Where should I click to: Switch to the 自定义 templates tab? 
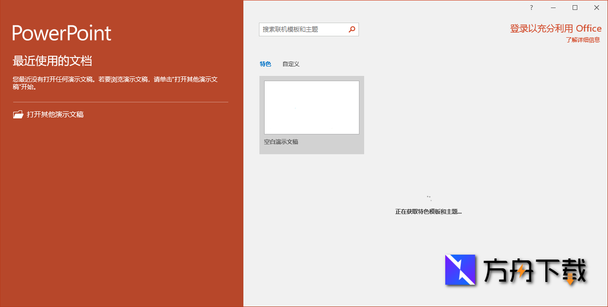pos(291,64)
